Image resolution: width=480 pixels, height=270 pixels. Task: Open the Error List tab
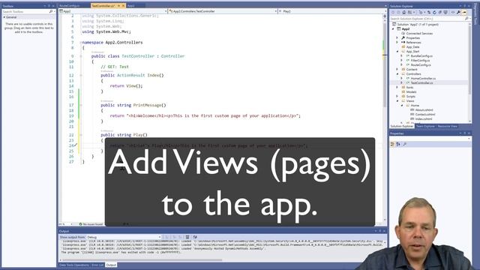tap(97, 265)
